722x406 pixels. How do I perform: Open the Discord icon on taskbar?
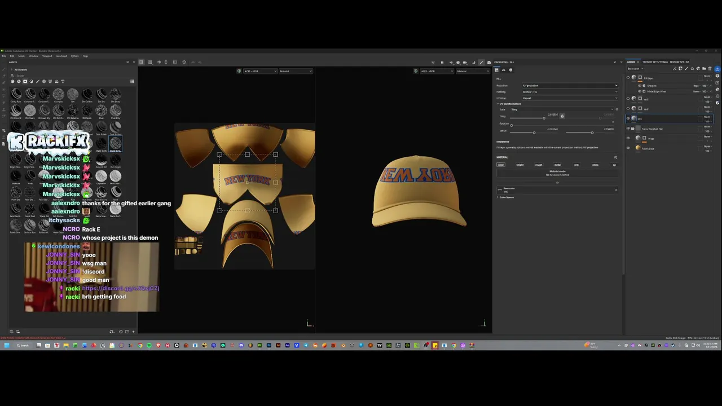[241, 345]
